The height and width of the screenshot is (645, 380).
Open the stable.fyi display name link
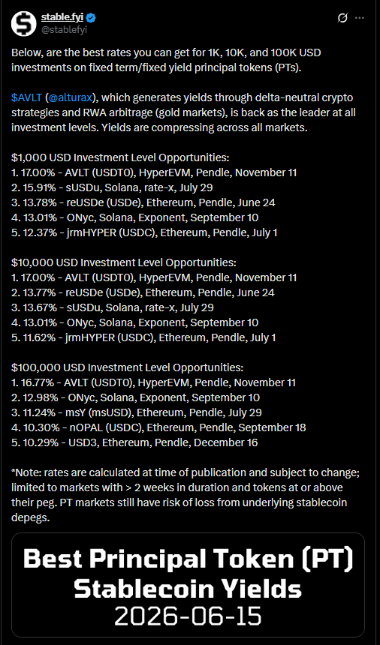point(63,18)
